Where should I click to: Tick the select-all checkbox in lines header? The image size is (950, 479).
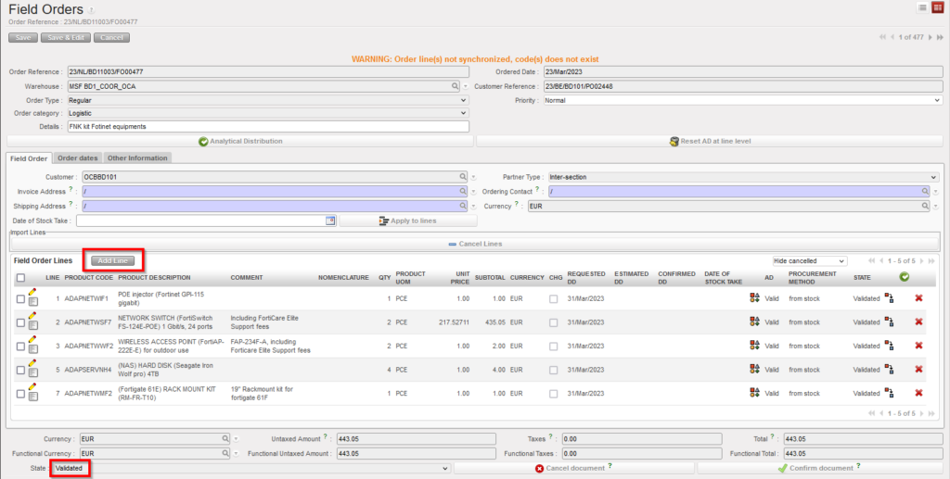[x=20, y=277]
